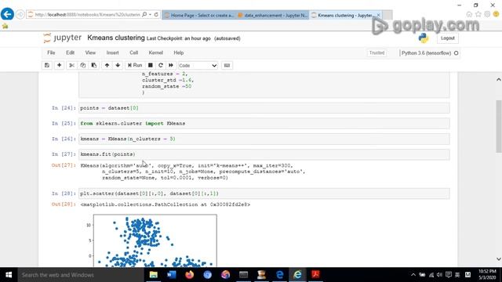This screenshot has width=502, height=282.
Task: Cut selected cells with scissors icon
Action: 71,65
